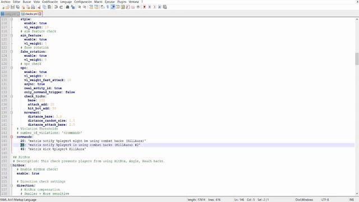Start macro recording with red record icon
The image size is (359, 202).
point(145,7)
